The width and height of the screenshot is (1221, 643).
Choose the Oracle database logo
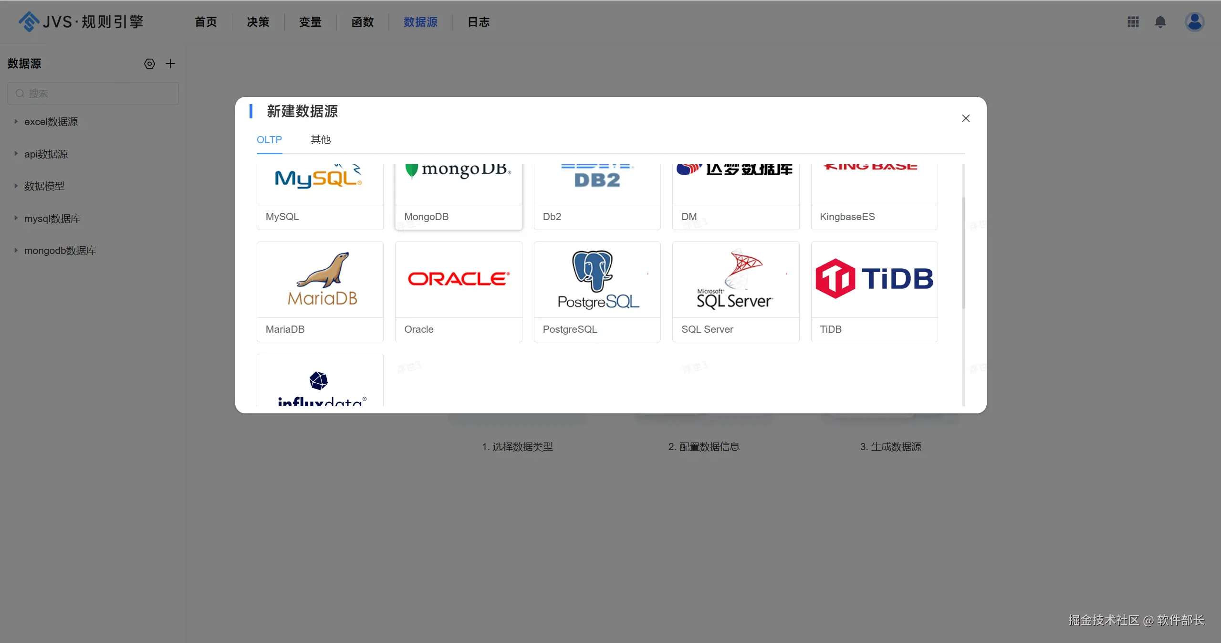click(x=458, y=279)
